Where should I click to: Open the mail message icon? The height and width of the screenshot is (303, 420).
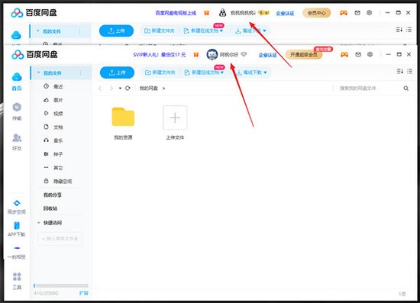[x=358, y=54]
